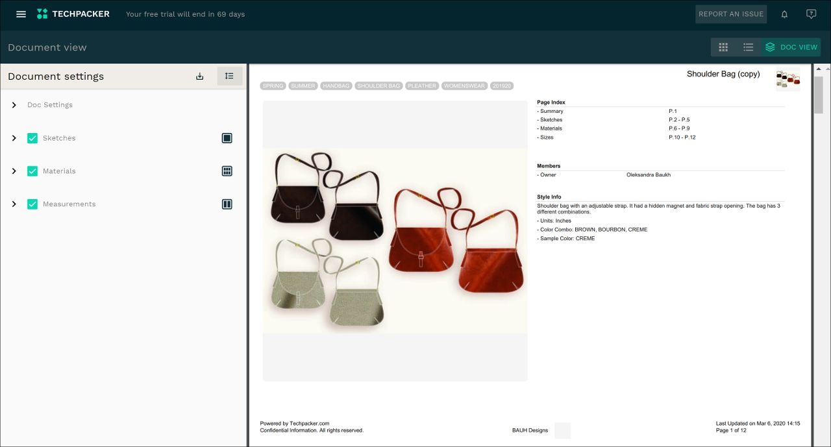The width and height of the screenshot is (831, 447).
Task: Toggle off the Measurements checkbox
Action: (x=32, y=204)
